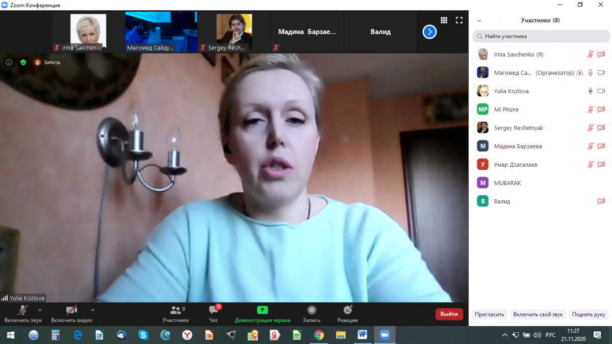Click Sergey Reshetnyak's camera-off icon
612x344 pixels.
601,127
